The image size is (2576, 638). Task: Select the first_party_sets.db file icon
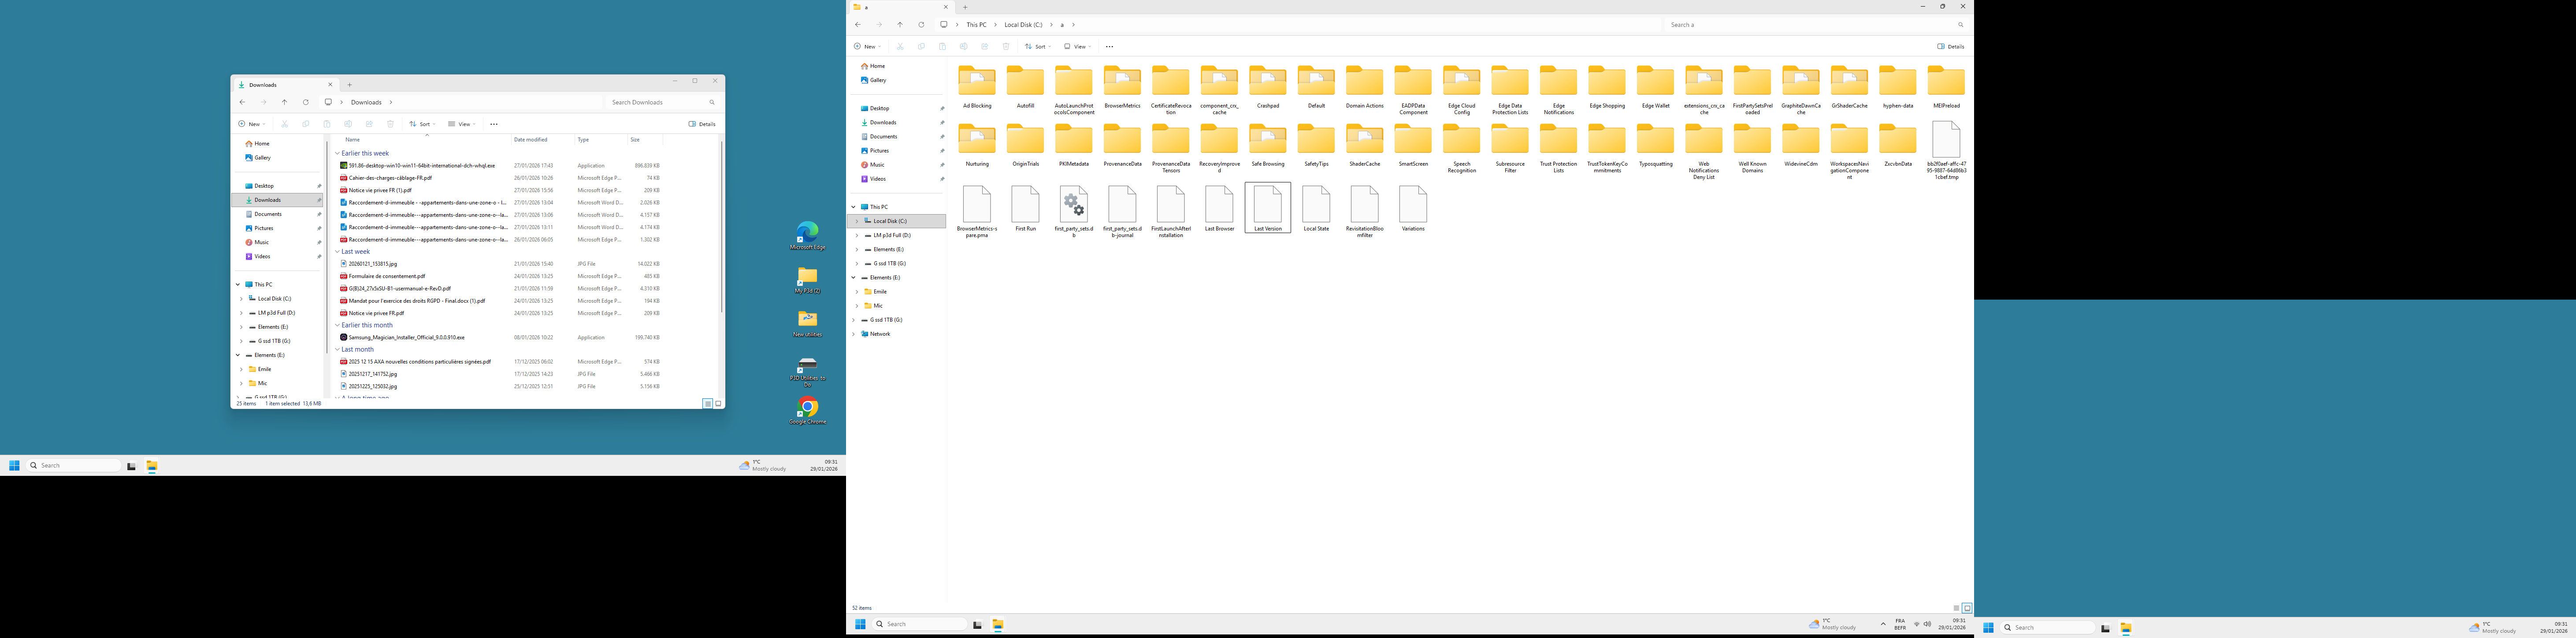pos(1074,204)
